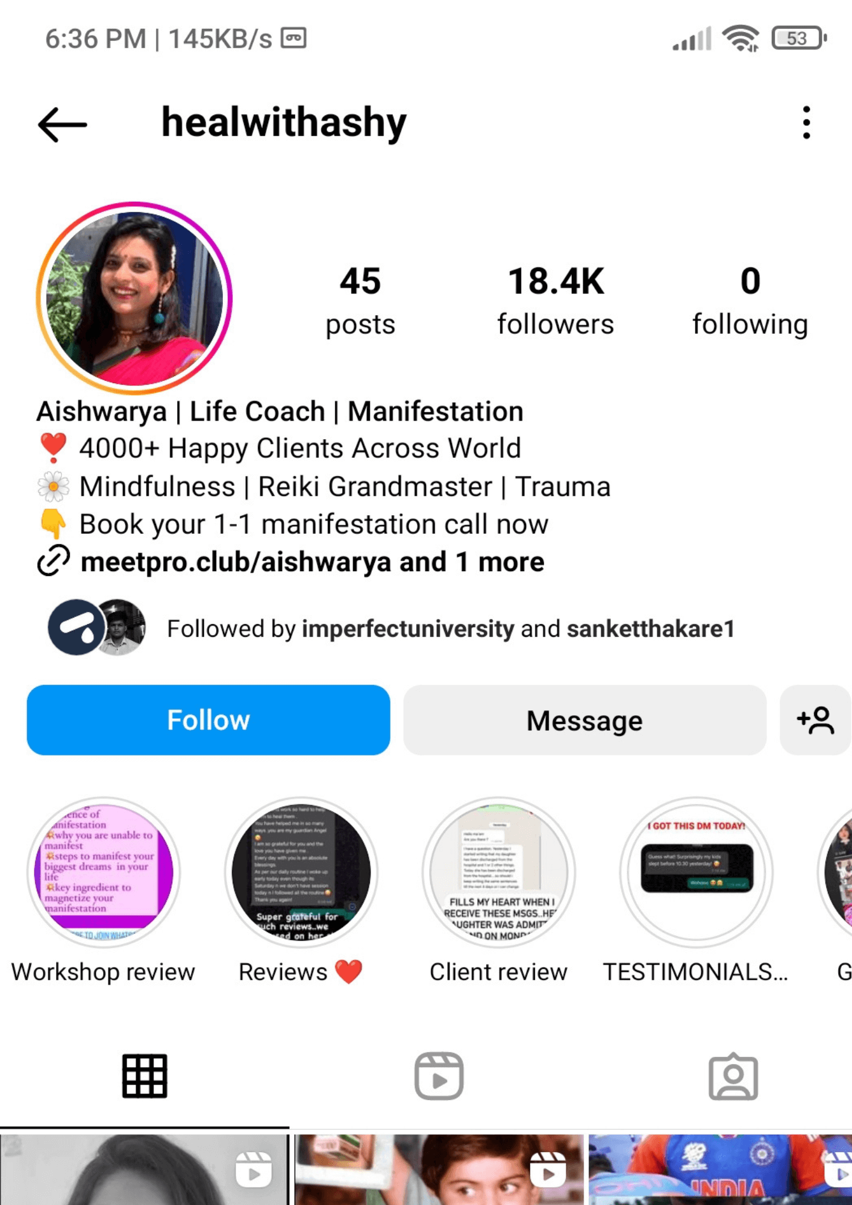This screenshot has width=852, height=1205.
Task: Click the blue Follow button
Action: pyautogui.click(x=208, y=720)
